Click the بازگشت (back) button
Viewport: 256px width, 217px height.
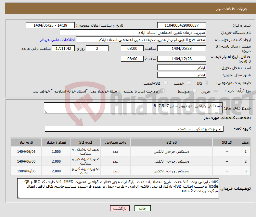coord(120,208)
